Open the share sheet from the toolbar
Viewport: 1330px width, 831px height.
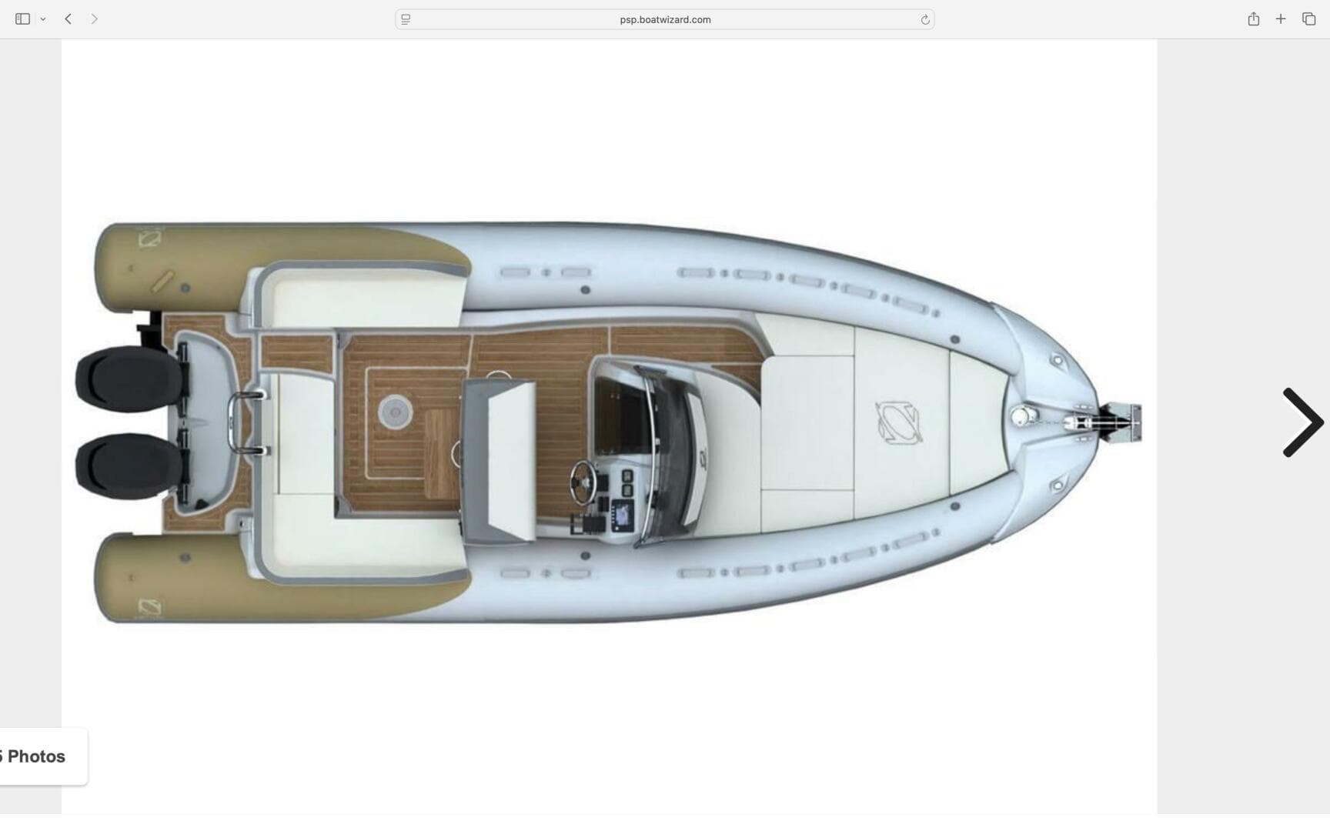pos(1253,18)
